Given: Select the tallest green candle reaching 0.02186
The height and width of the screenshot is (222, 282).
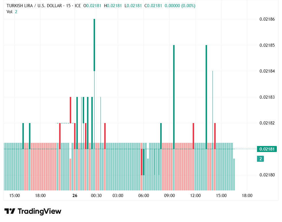Looking at the screenshot, I should [94, 45].
